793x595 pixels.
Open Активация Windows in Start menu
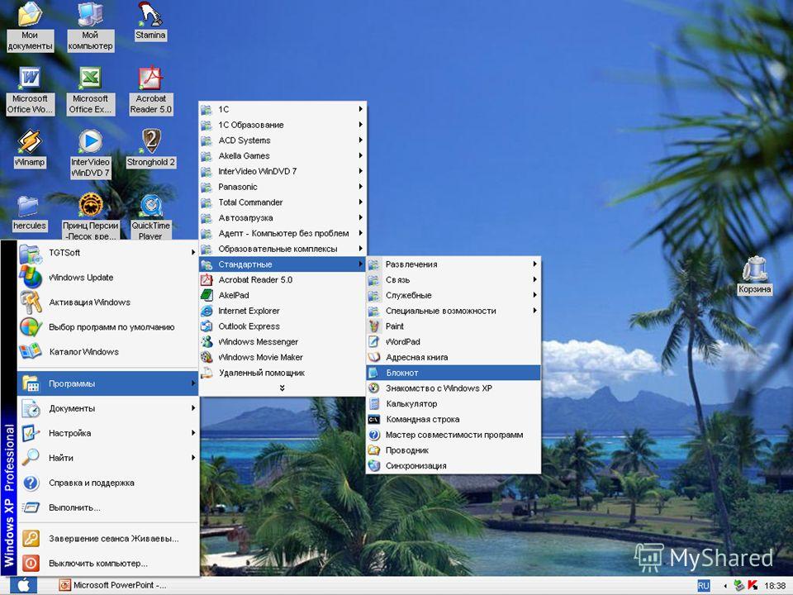point(107,302)
